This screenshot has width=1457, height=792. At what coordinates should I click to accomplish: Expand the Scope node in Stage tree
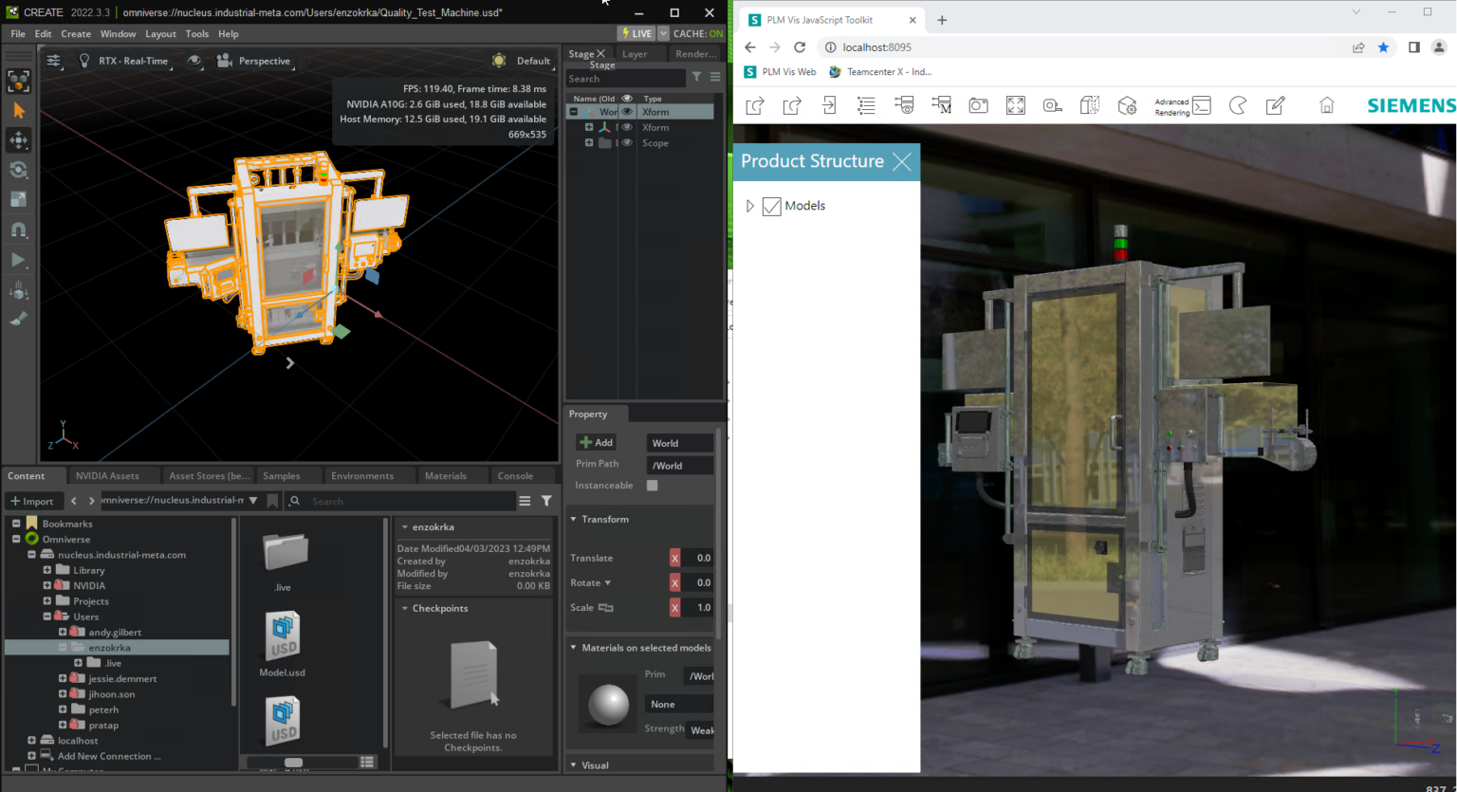[x=588, y=142]
